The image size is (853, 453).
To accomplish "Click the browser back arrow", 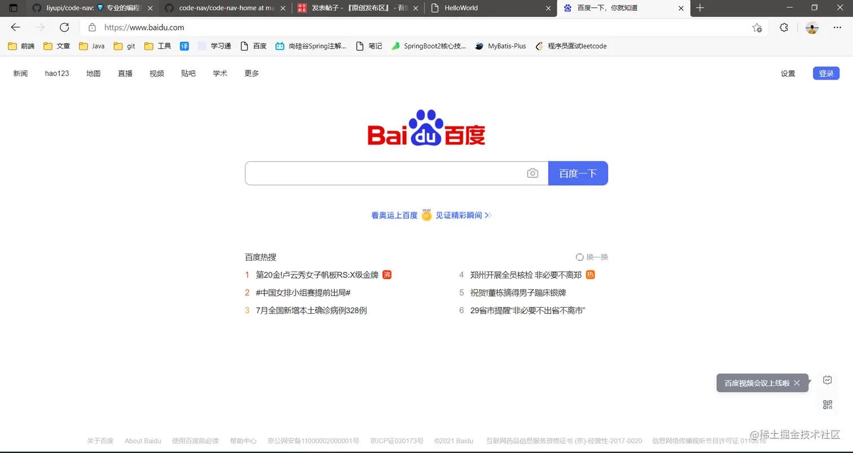I will (x=15, y=27).
